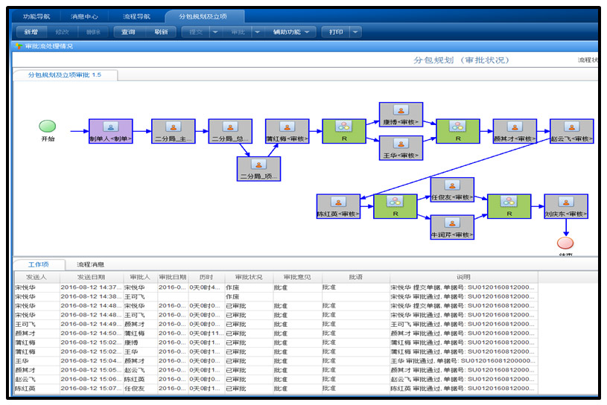Click the 新增 button
The width and height of the screenshot is (607, 405).
click(31, 32)
